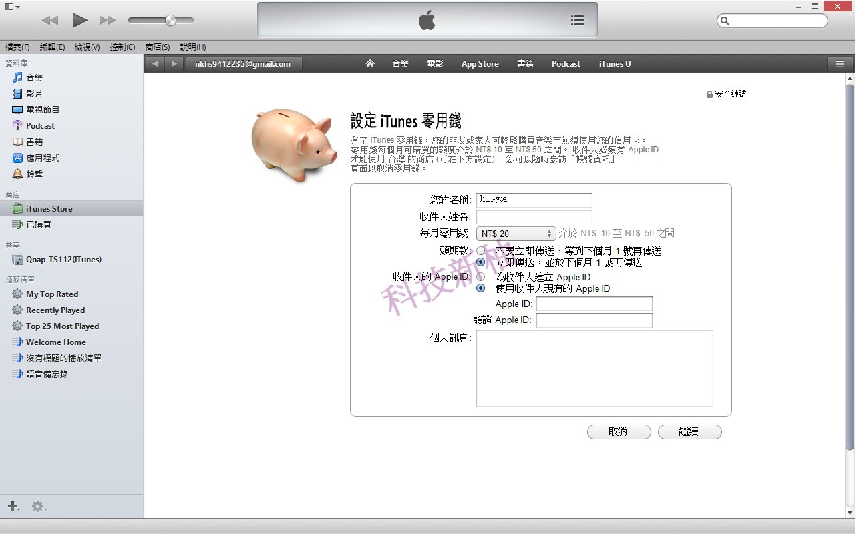Open the store hamburger menu button
The width and height of the screenshot is (855, 534).
[x=840, y=64]
